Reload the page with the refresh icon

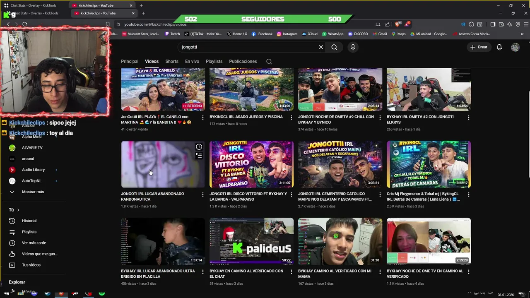click(x=25, y=24)
